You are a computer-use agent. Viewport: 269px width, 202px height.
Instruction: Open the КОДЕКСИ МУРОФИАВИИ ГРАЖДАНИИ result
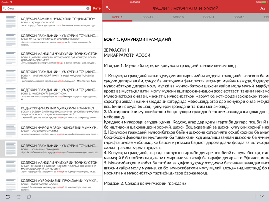51,184
